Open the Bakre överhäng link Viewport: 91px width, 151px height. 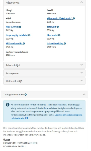55,44
